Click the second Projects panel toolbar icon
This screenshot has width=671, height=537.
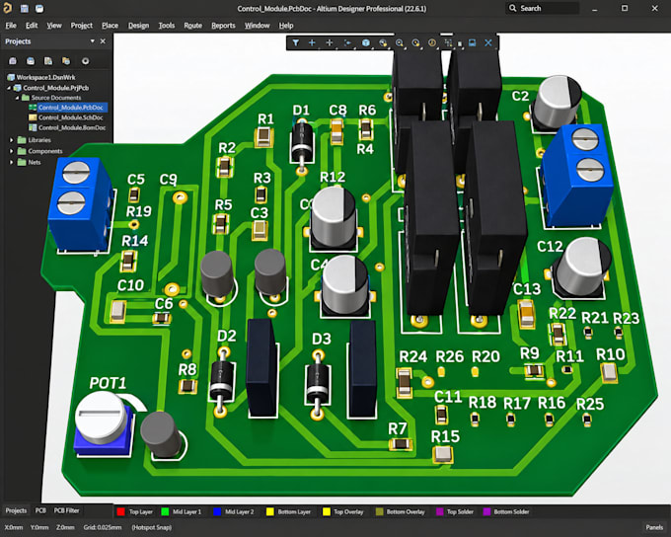31,61
